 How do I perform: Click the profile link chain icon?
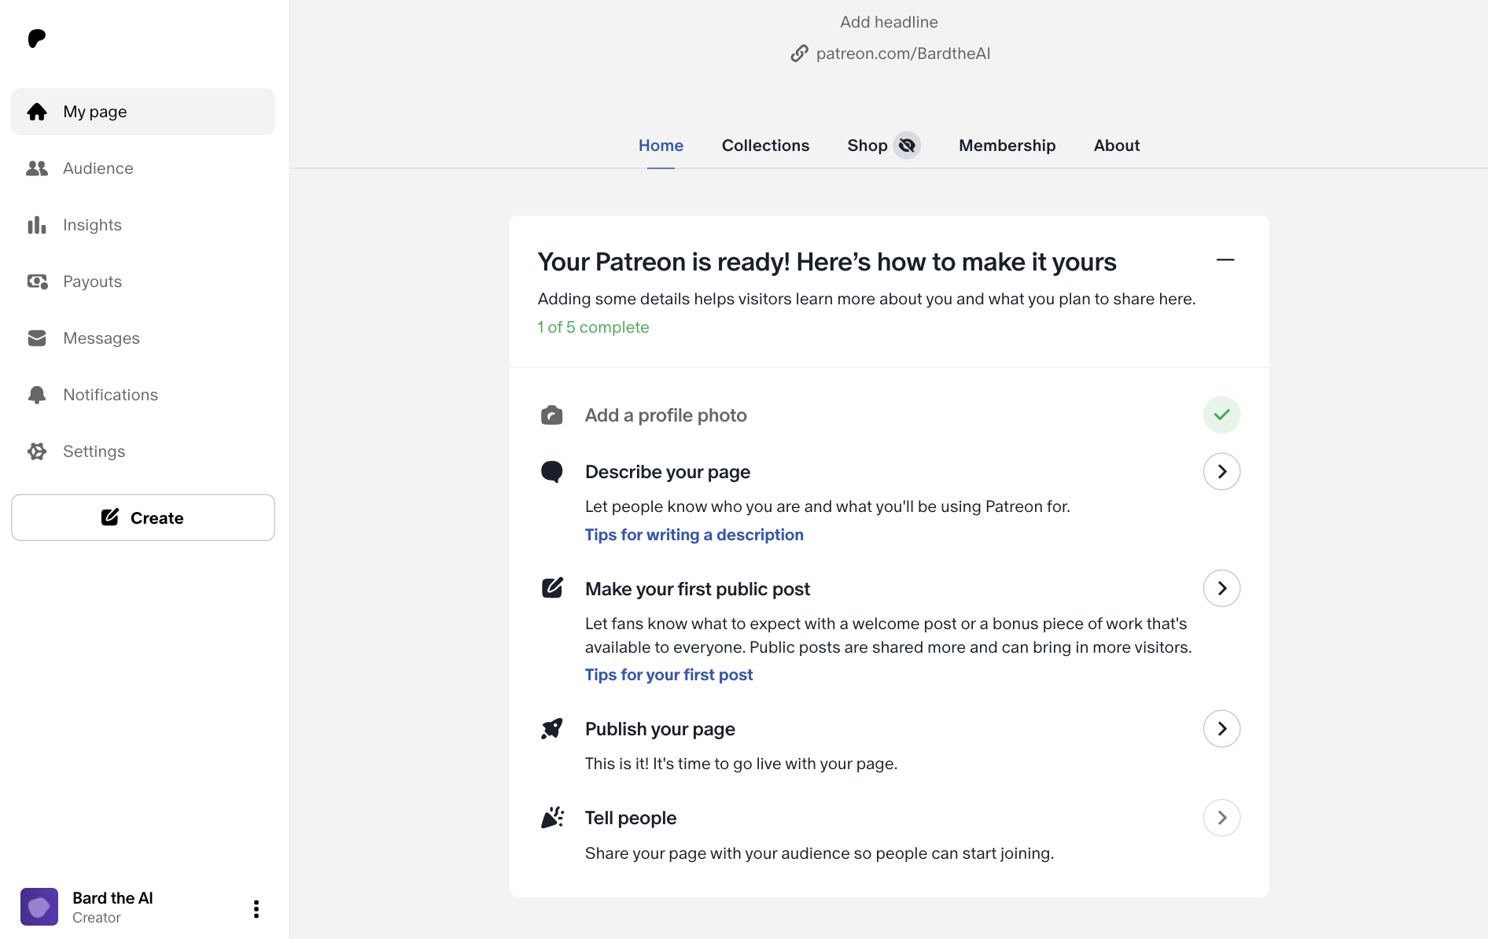pos(799,53)
